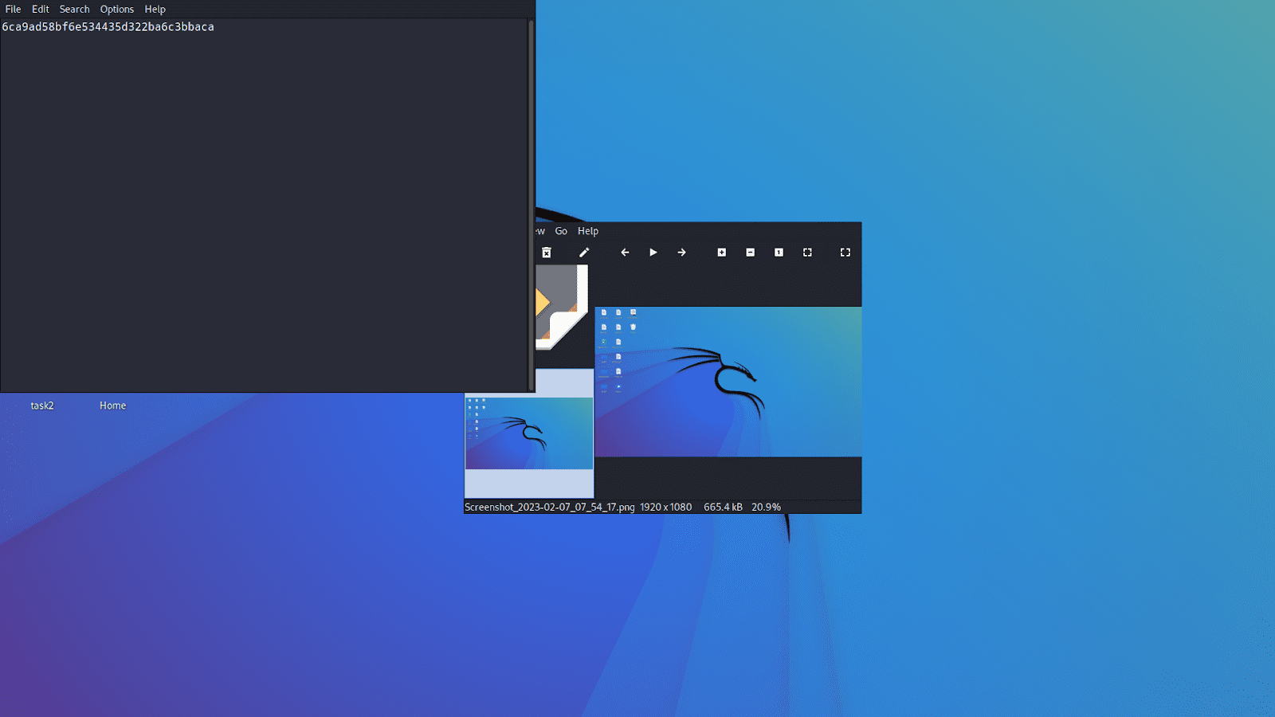Click the edit pencil icon in image viewer
The image size is (1275, 717).
tap(584, 253)
